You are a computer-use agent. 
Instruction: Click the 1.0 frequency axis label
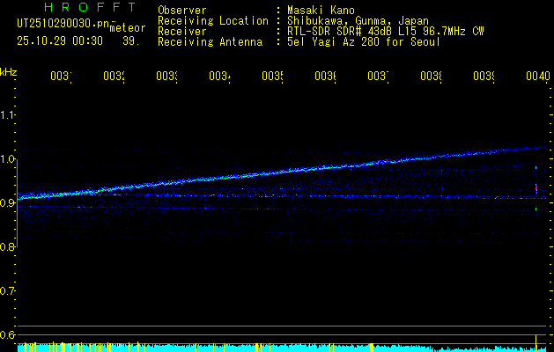click(x=7, y=159)
